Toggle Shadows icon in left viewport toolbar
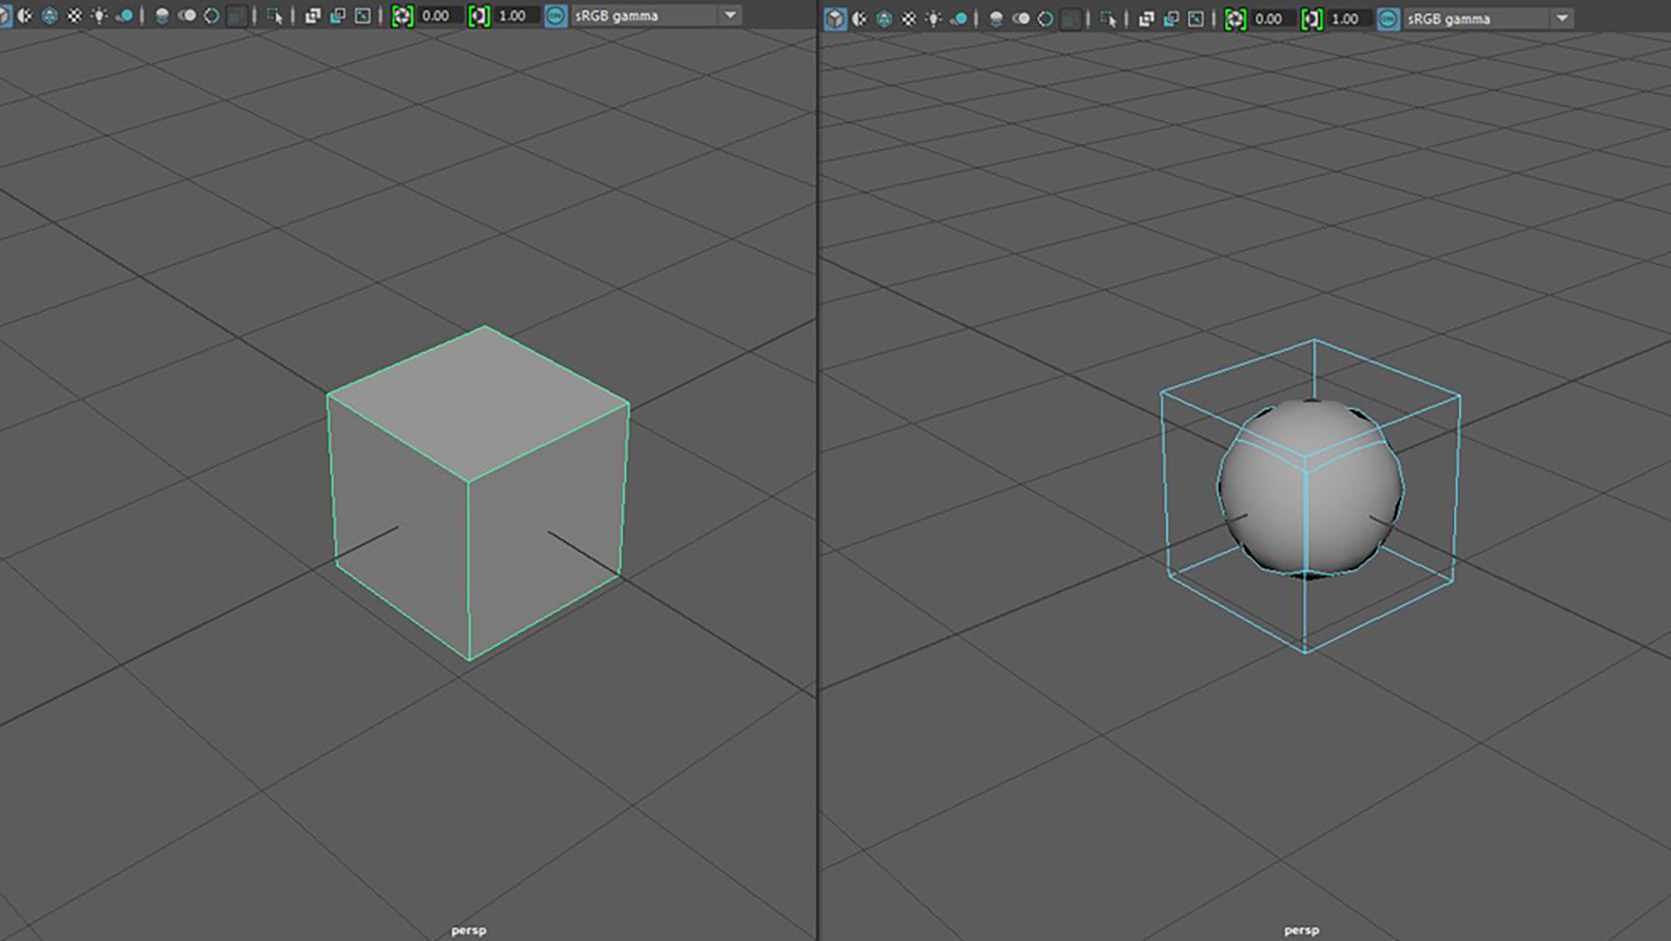This screenshot has height=941, width=1671. click(124, 16)
